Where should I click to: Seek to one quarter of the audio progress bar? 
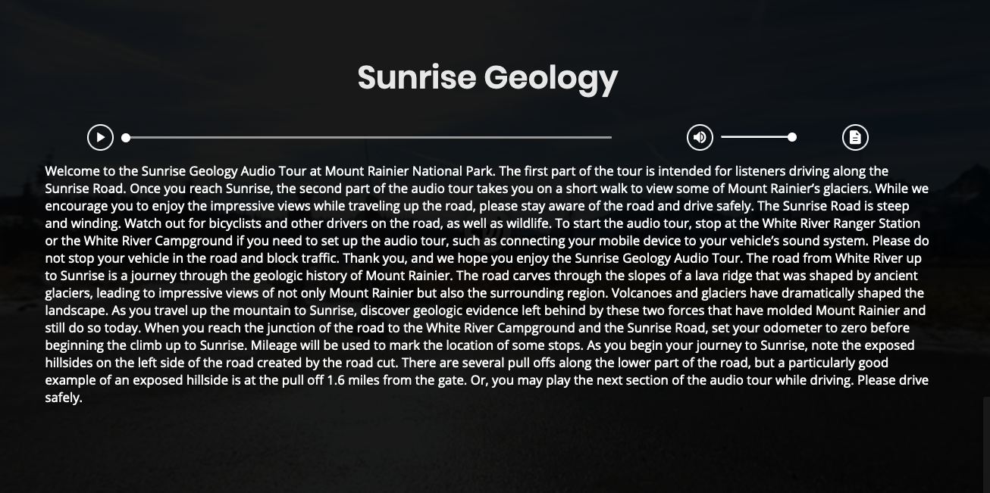point(247,138)
